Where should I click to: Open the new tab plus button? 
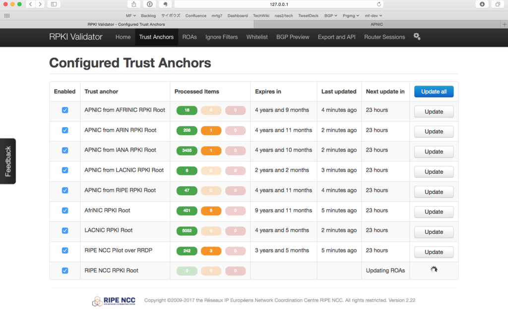click(x=504, y=24)
